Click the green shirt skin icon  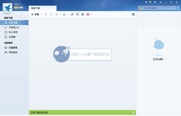pyautogui.click(x=150, y=2)
